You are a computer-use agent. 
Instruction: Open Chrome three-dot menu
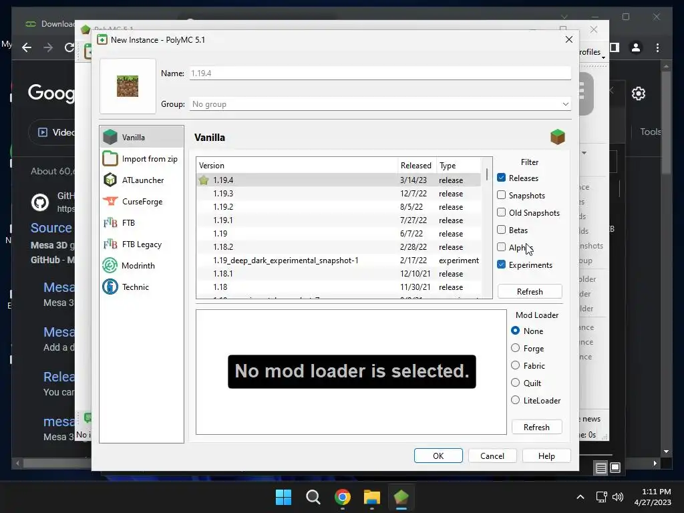(x=657, y=47)
